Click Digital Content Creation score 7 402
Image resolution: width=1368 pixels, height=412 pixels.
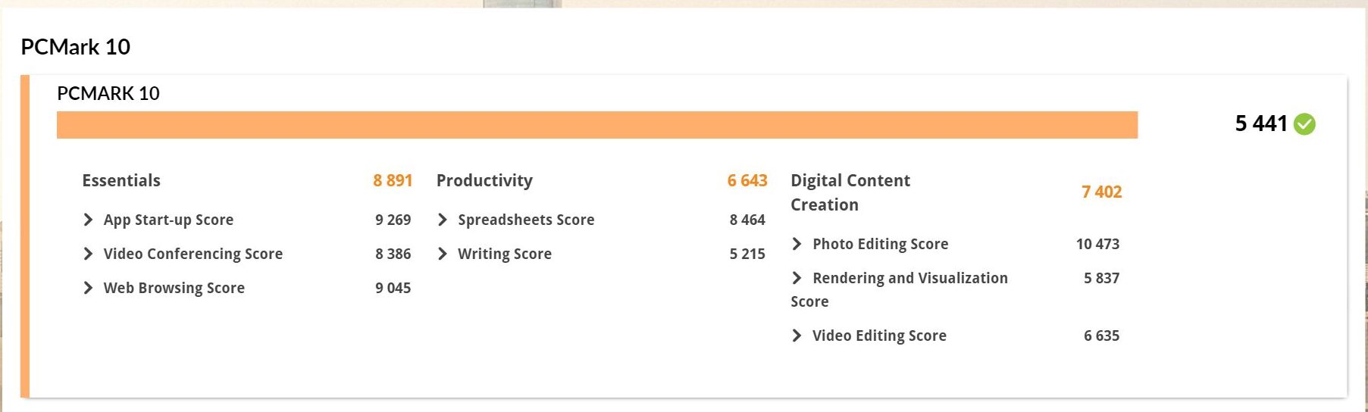[1101, 192]
